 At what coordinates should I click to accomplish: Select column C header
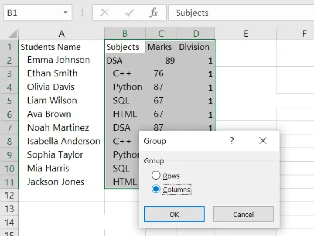[161, 34]
